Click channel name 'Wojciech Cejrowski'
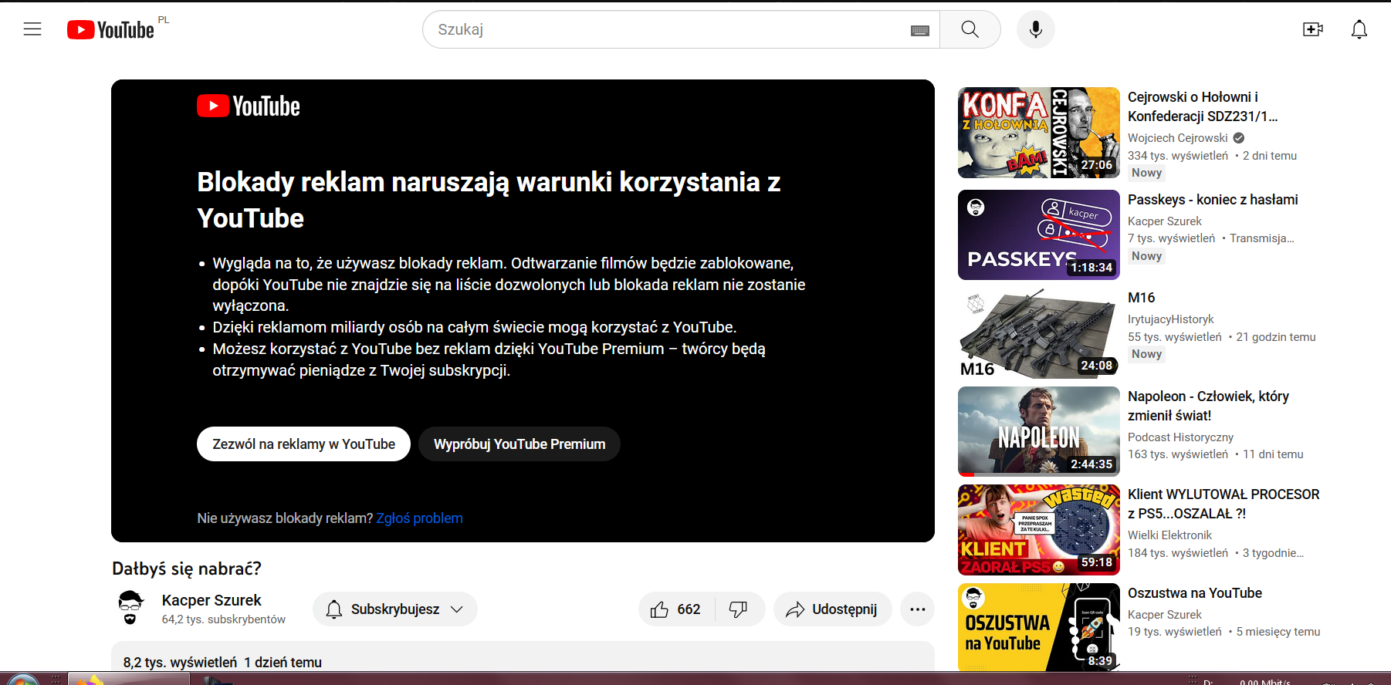The width and height of the screenshot is (1391, 685). point(1177,138)
